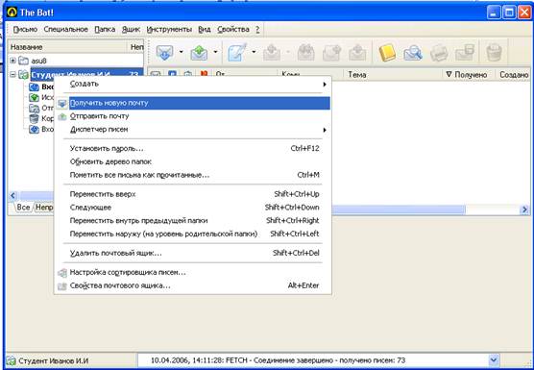
Task: Open the Папка menu
Action: [x=105, y=30]
